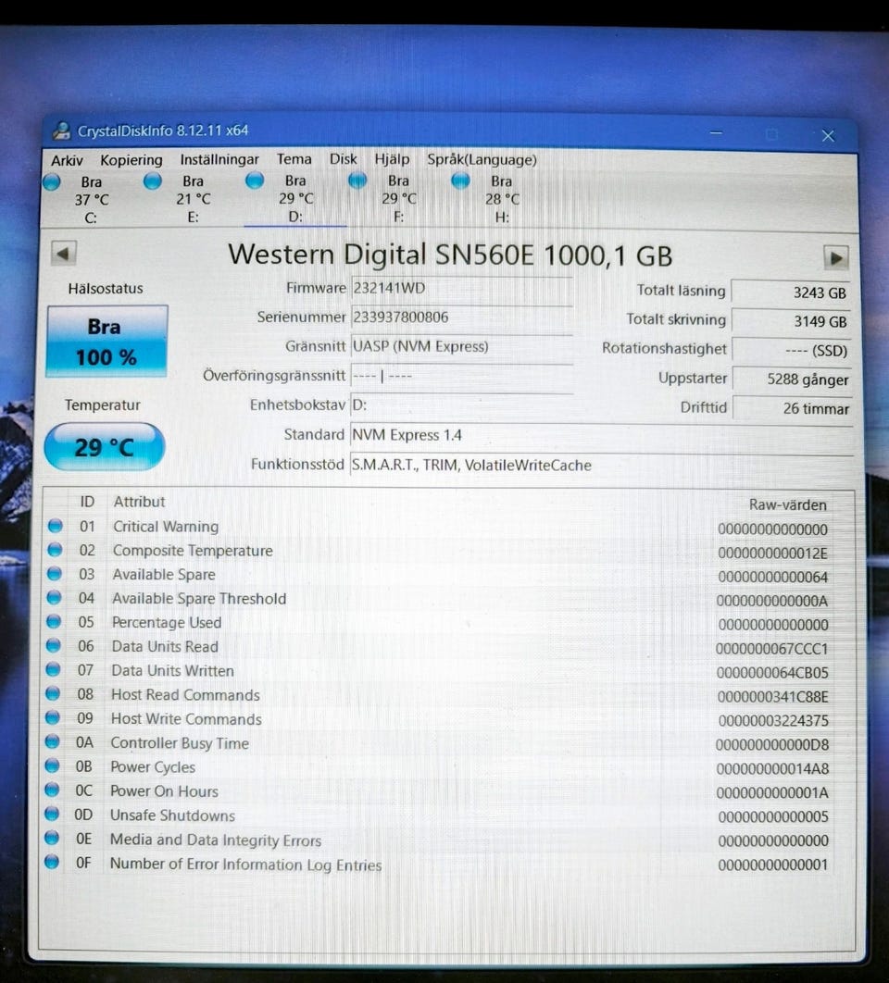Click the blue status orb for drive H:

coord(460,180)
